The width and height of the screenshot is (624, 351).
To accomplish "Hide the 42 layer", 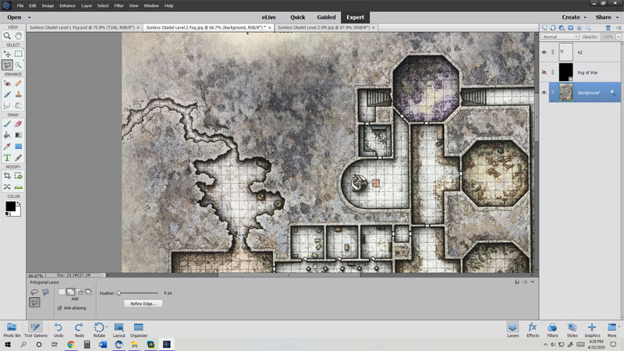I will 544,52.
